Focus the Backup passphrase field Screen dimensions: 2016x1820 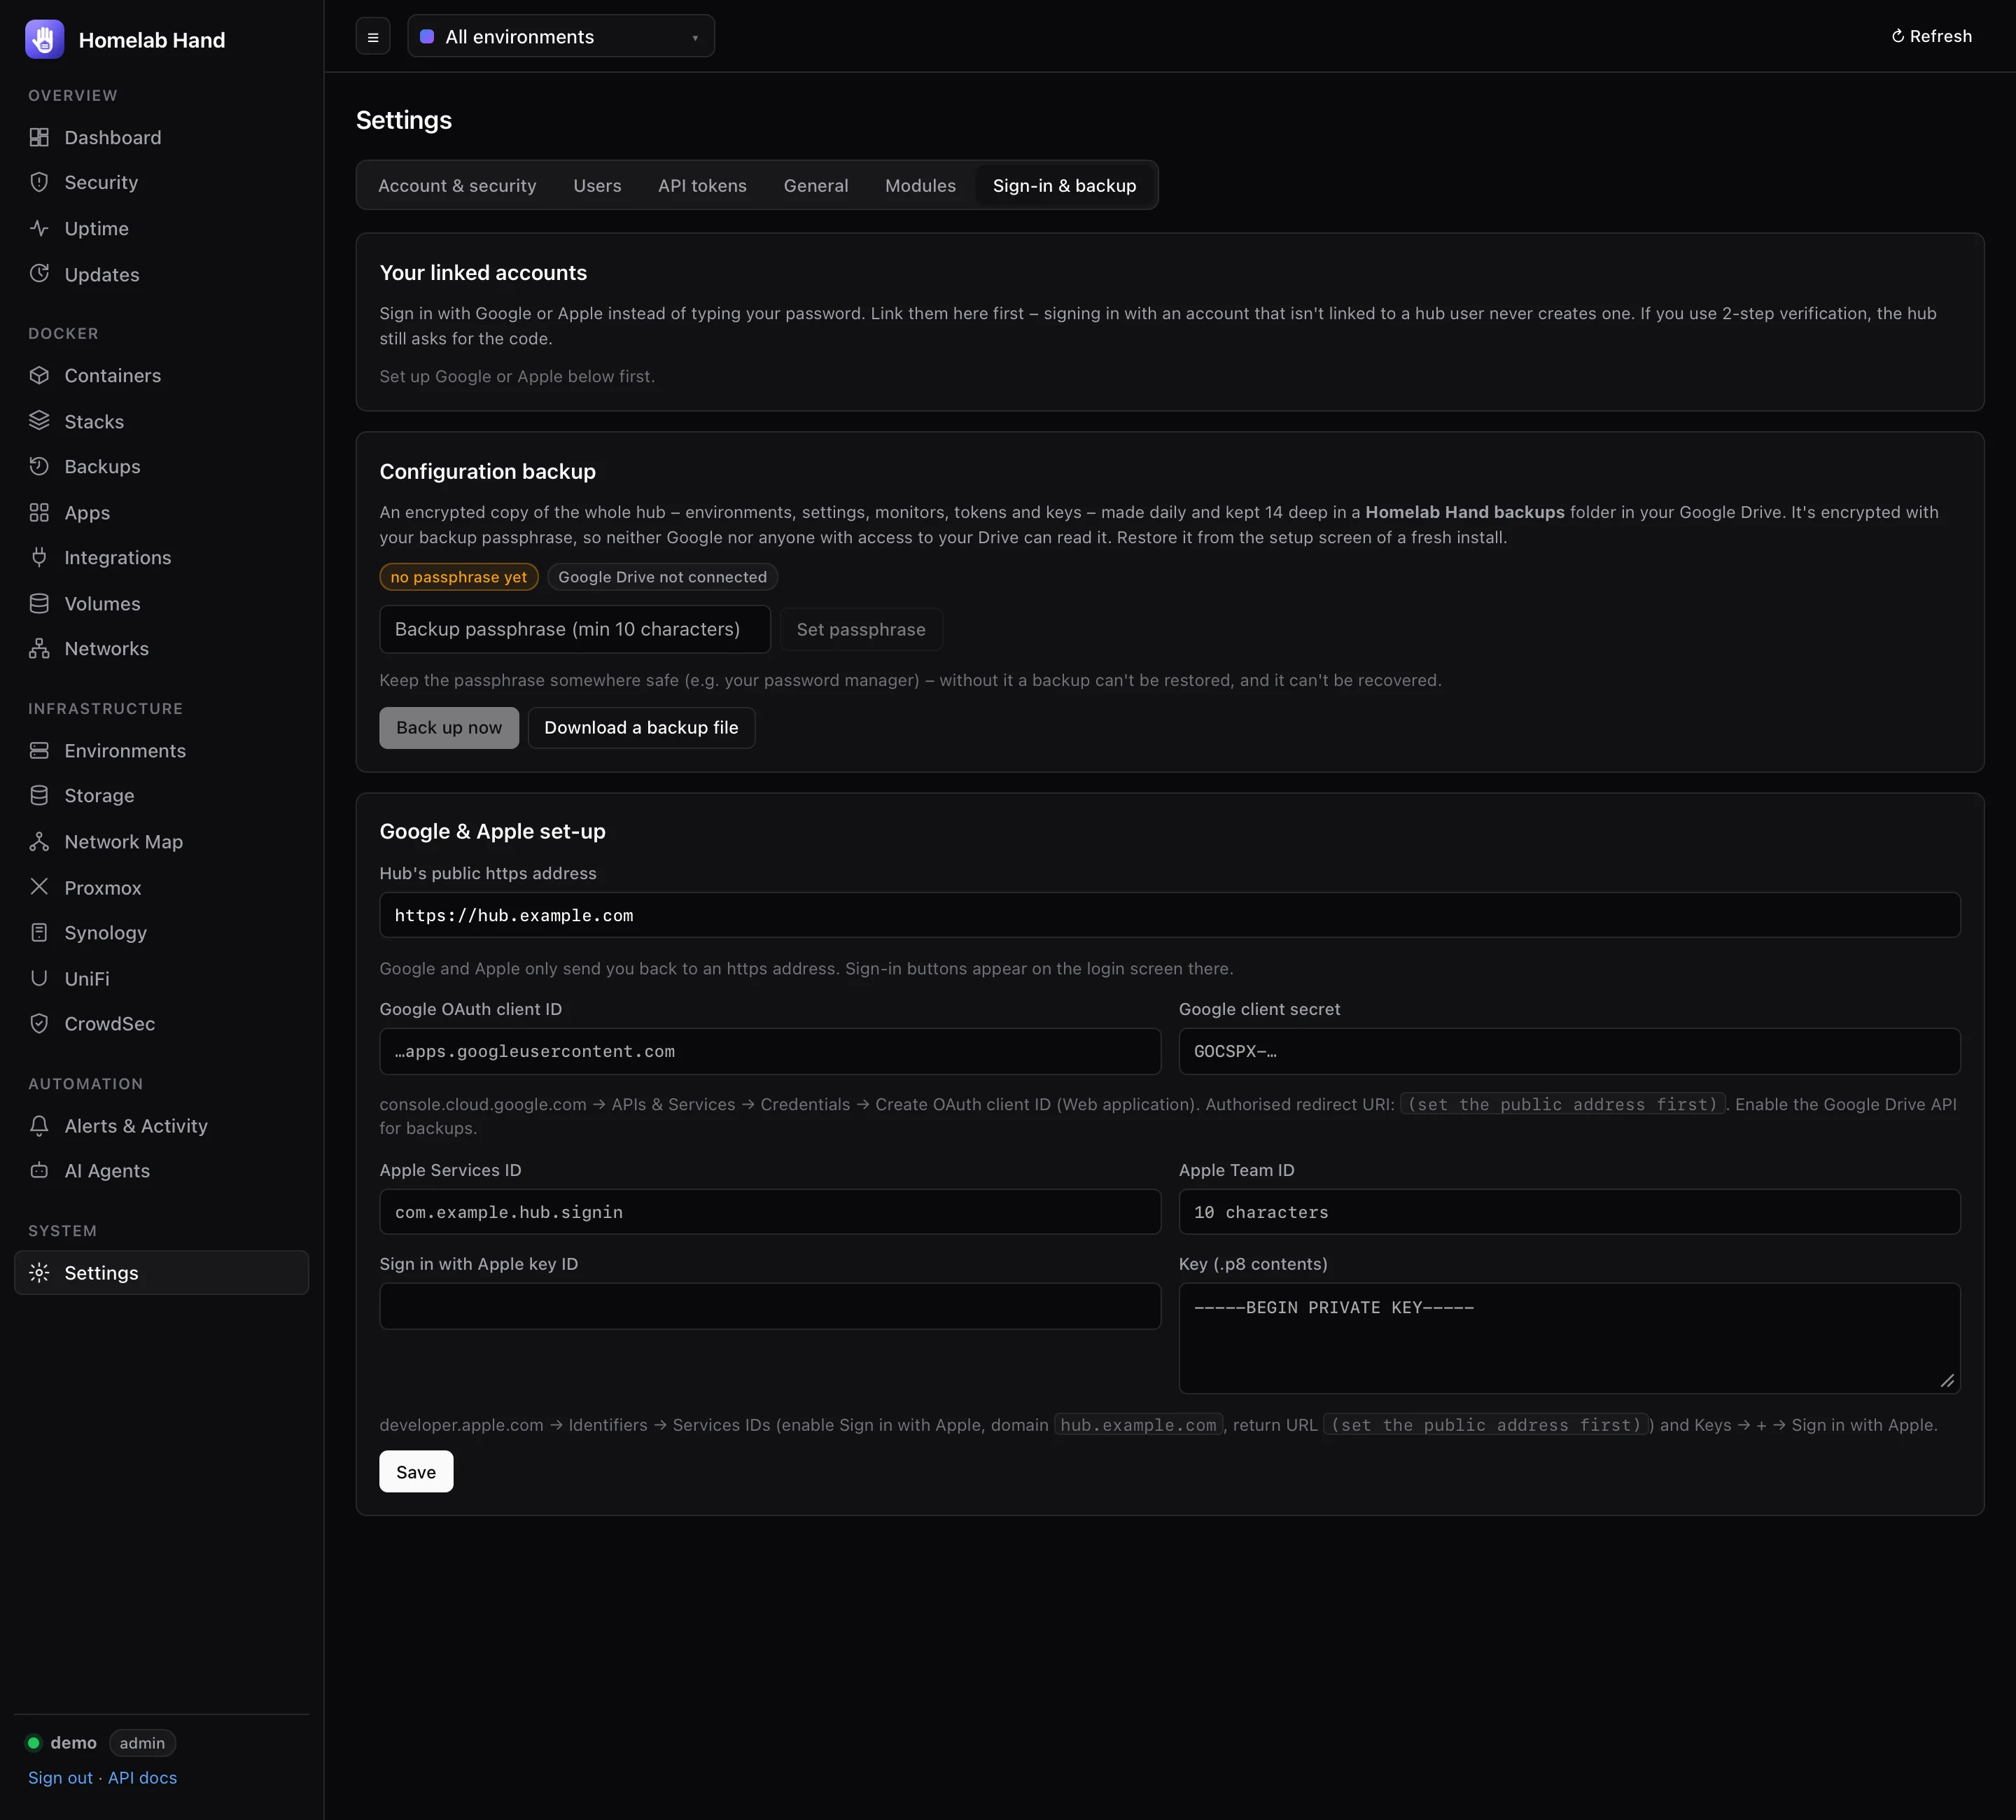tap(575, 629)
